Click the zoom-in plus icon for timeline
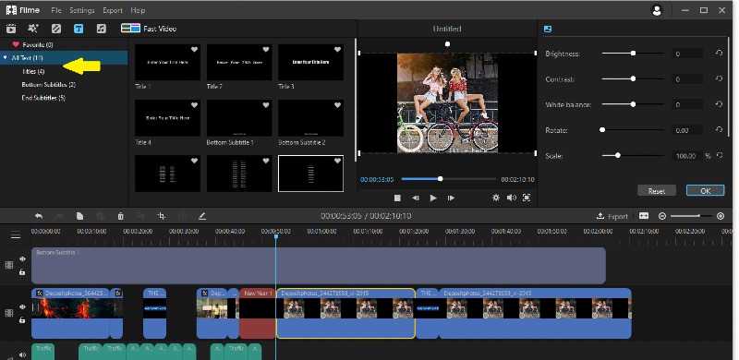 pyautogui.click(x=721, y=216)
